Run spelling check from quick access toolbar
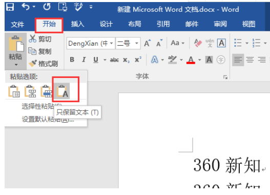Viewport: 270px width, 195px height. tap(78, 7)
